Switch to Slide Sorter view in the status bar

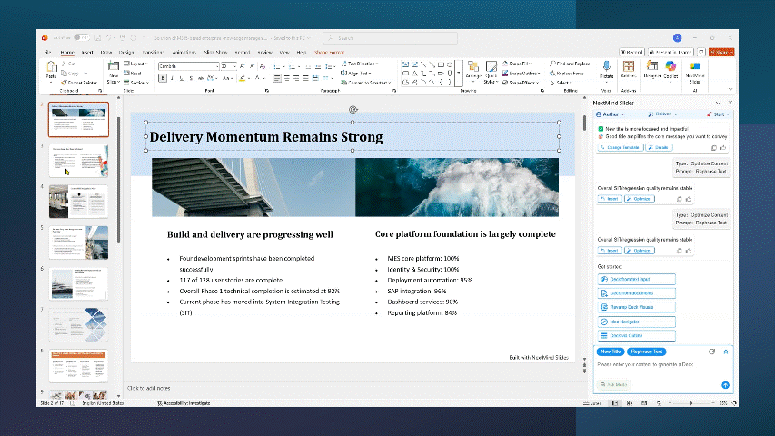tap(630, 403)
